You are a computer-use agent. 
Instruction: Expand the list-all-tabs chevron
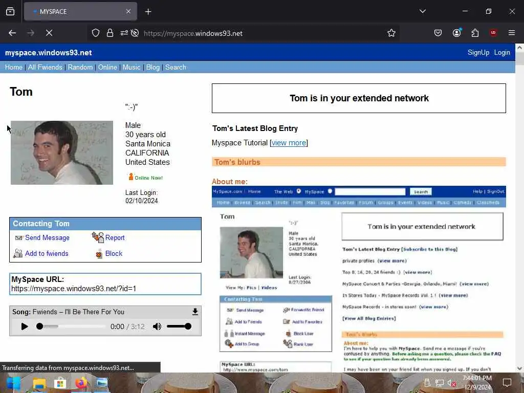[x=422, y=11]
